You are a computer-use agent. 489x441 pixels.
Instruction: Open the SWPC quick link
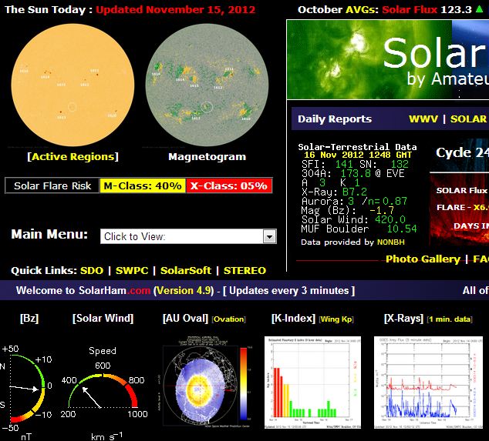click(132, 270)
